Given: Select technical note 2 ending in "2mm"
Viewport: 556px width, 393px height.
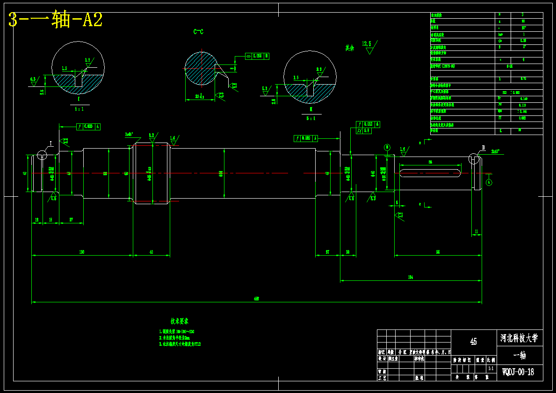Looking at the screenshot, I should pos(174,338).
